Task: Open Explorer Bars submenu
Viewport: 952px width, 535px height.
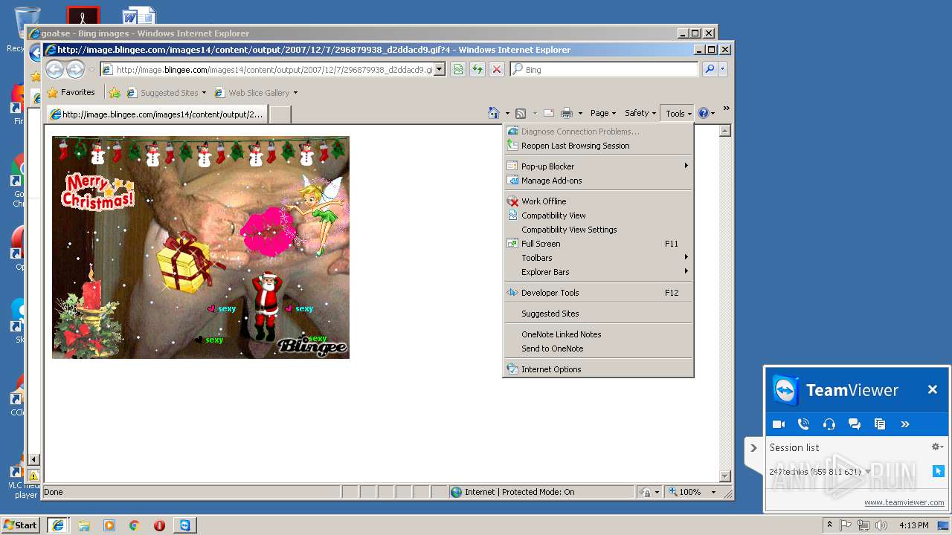Action: 598,272
